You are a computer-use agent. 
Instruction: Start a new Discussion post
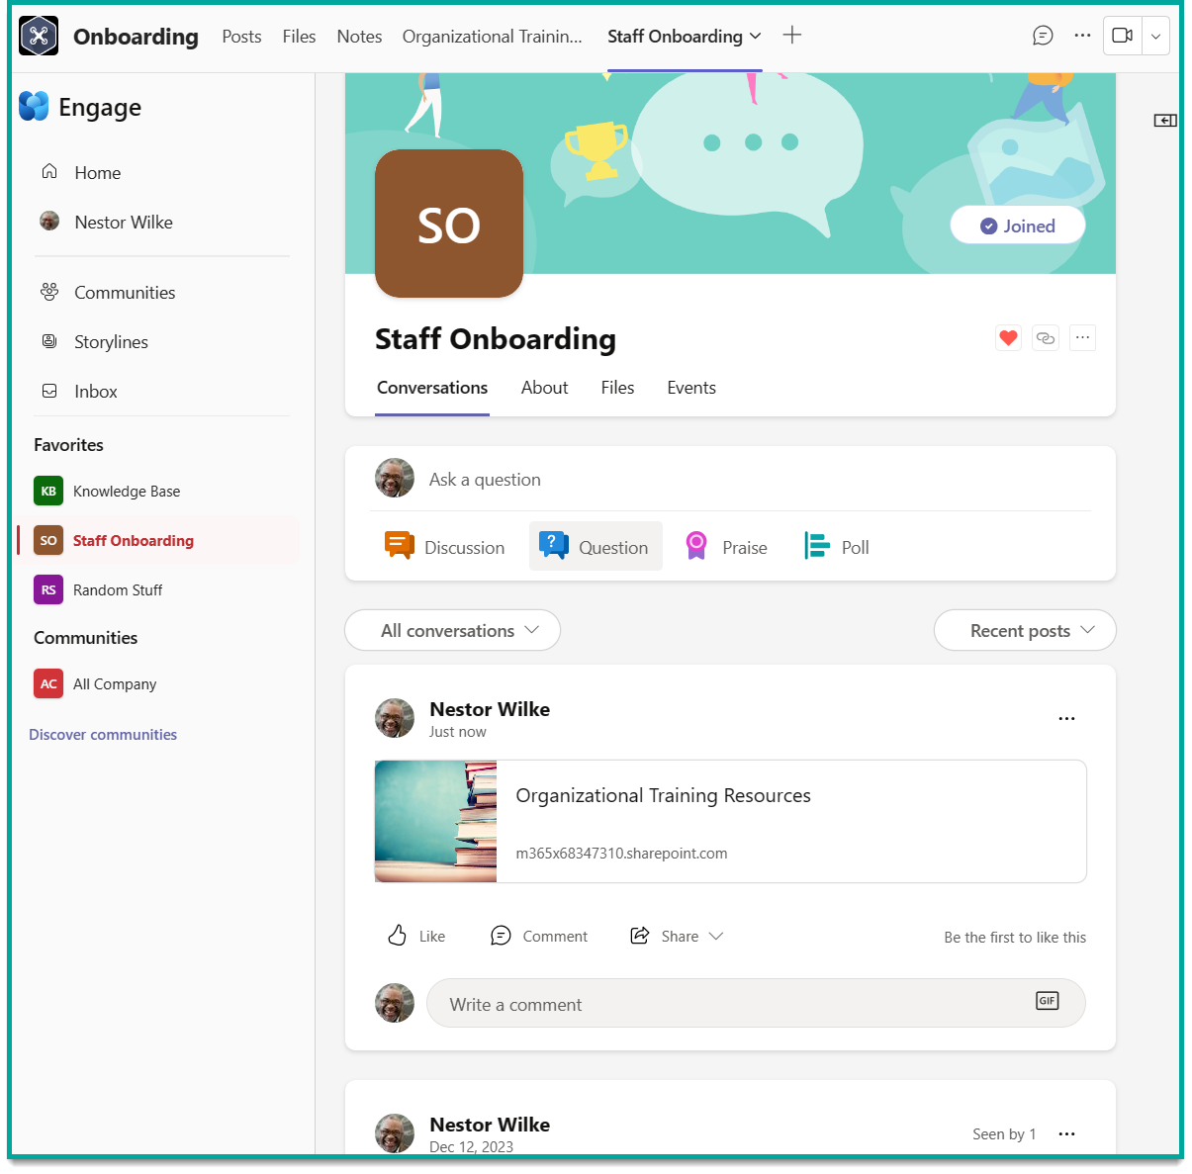445,546
